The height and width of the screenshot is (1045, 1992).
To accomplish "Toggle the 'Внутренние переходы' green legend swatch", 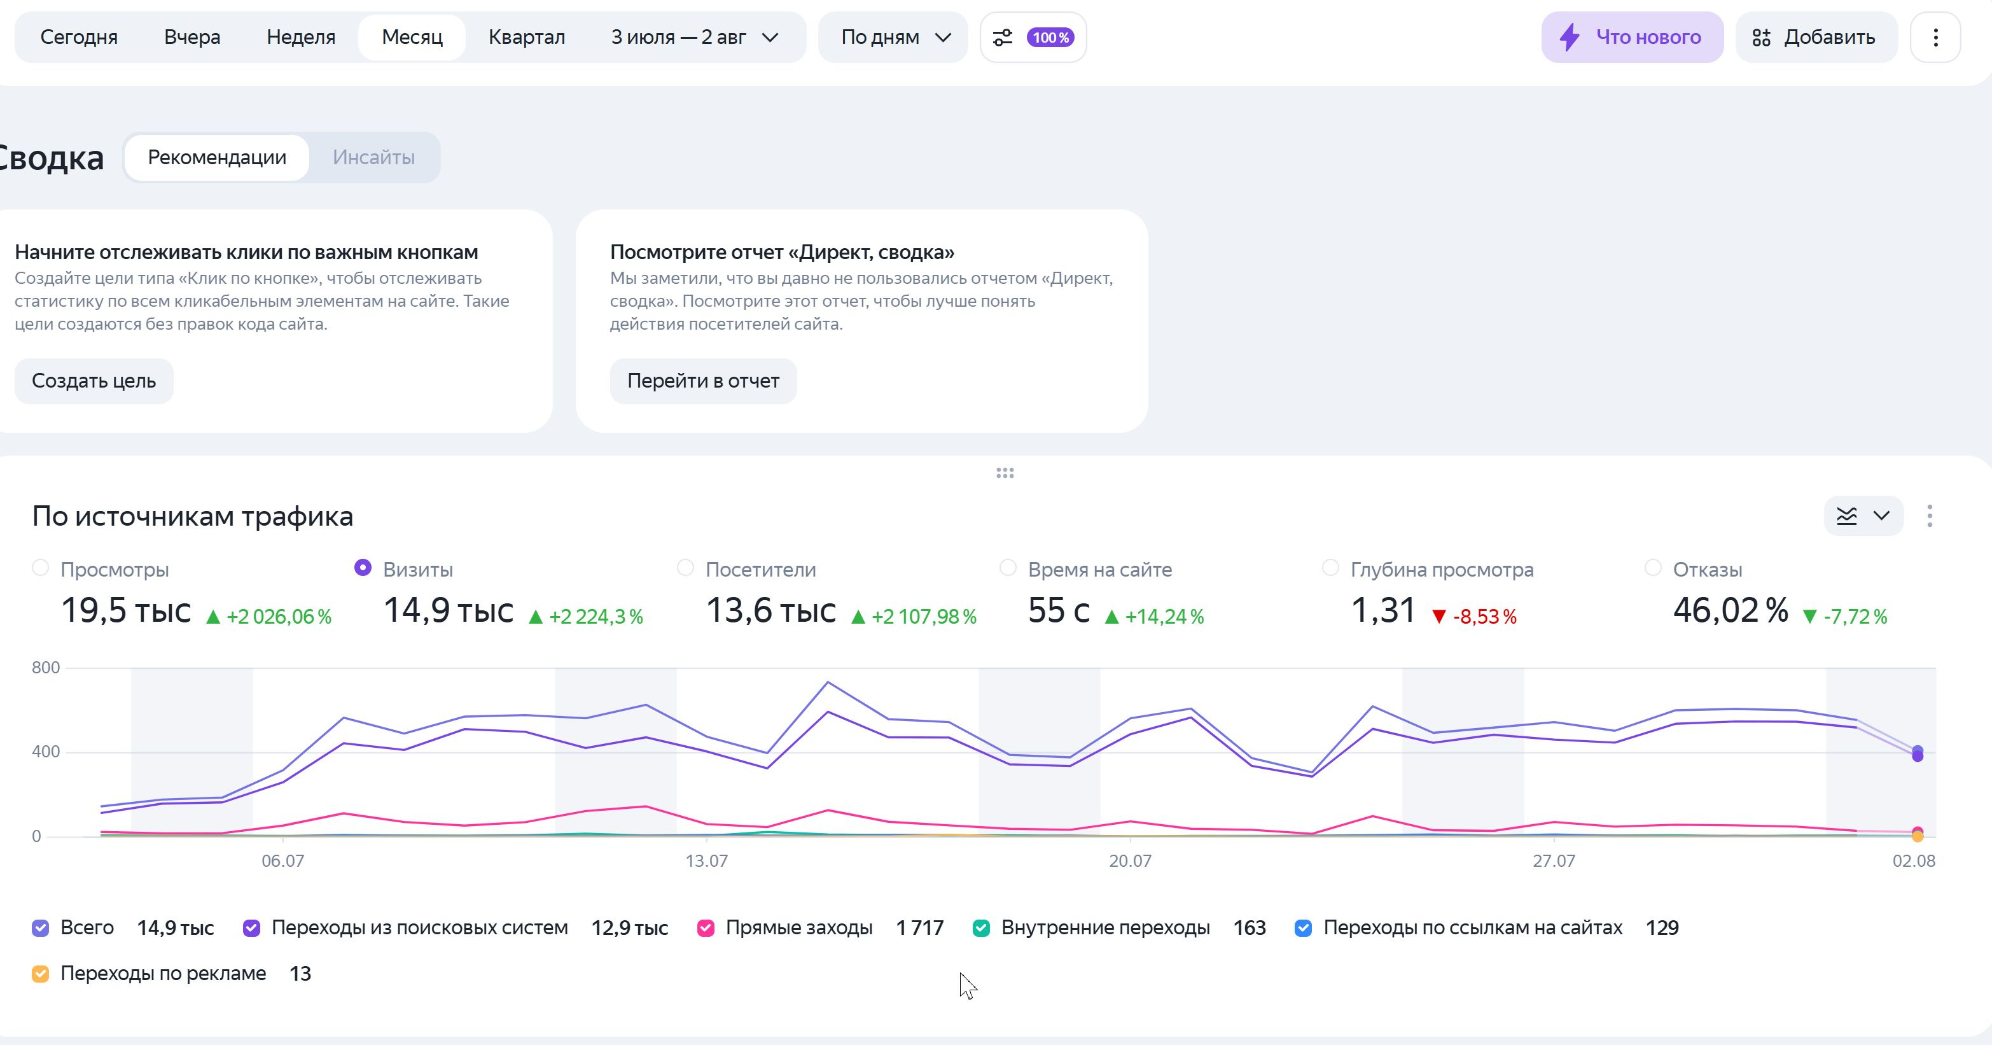I will (x=981, y=928).
